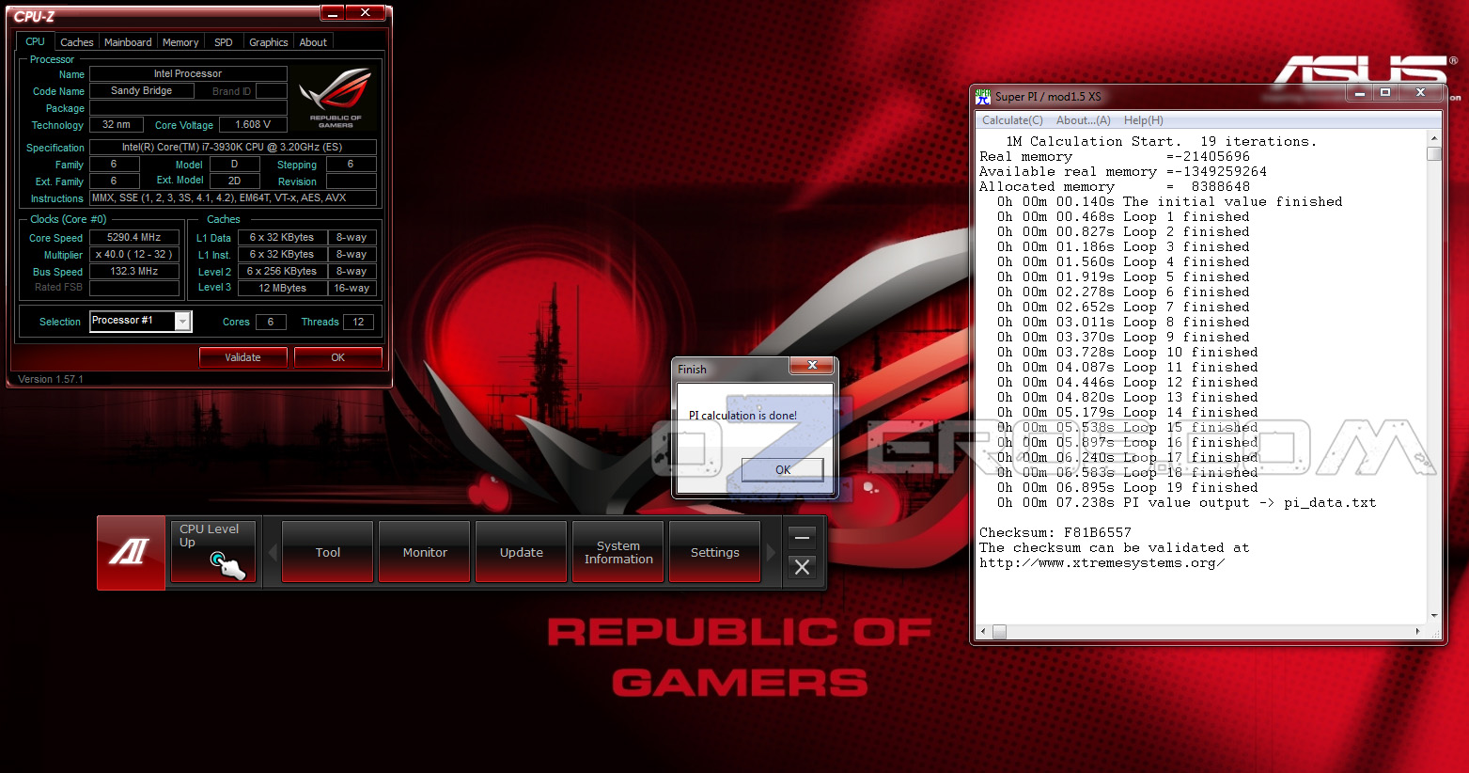Click right arrow of AI Suite bar

(x=771, y=552)
